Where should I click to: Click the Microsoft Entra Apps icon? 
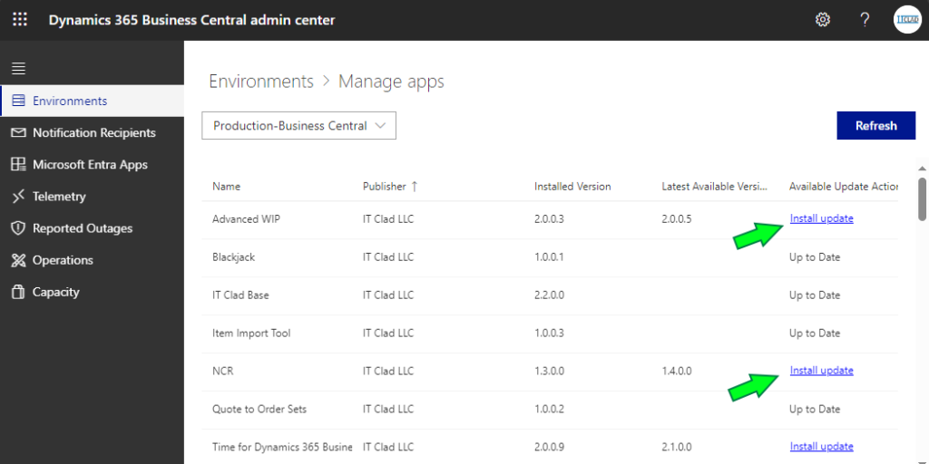coord(18,165)
